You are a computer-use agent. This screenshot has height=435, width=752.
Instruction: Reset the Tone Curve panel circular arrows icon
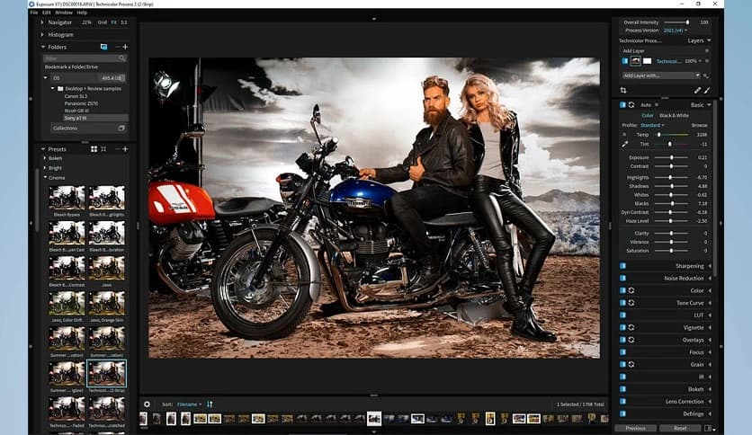tap(631, 303)
